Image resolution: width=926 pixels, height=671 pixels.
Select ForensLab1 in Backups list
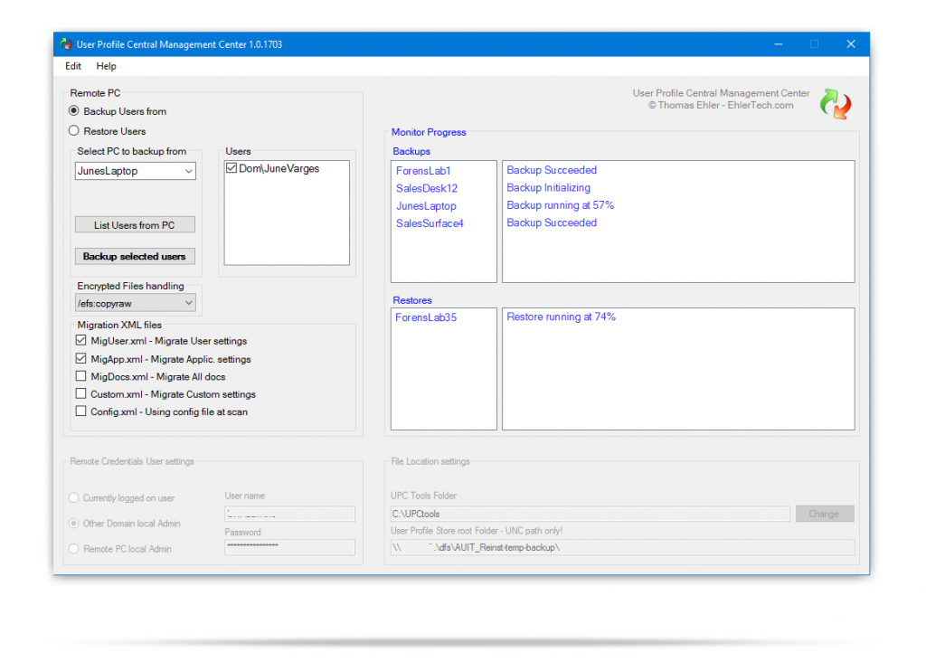pyautogui.click(x=423, y=171)
